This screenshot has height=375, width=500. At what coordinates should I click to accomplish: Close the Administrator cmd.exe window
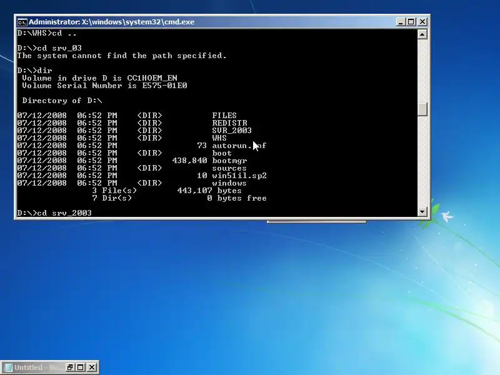point(422,22)
